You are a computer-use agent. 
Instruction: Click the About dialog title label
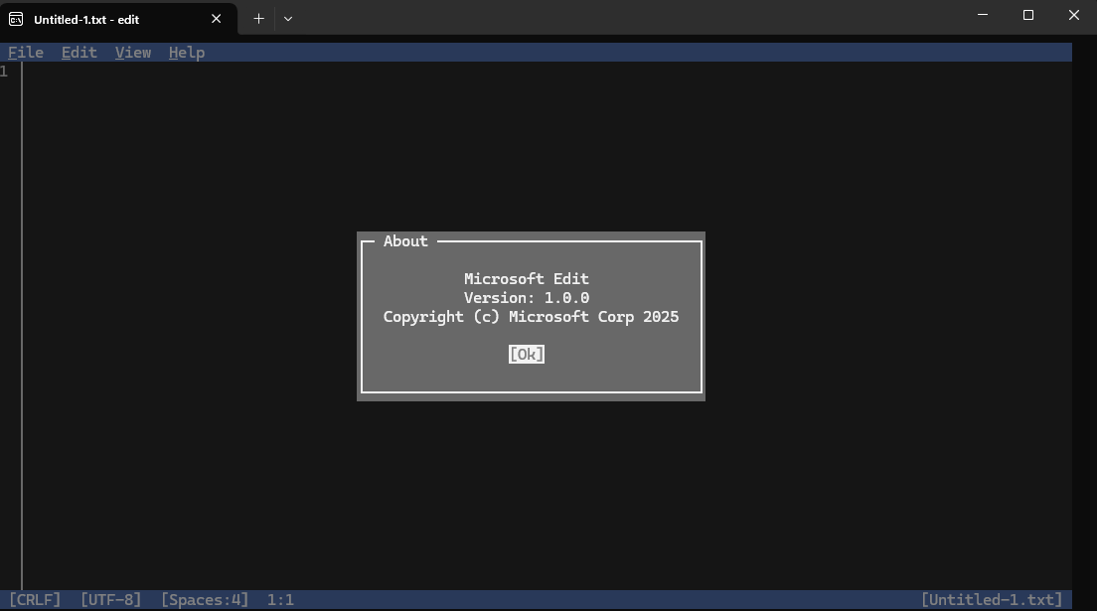coord(405,241)
